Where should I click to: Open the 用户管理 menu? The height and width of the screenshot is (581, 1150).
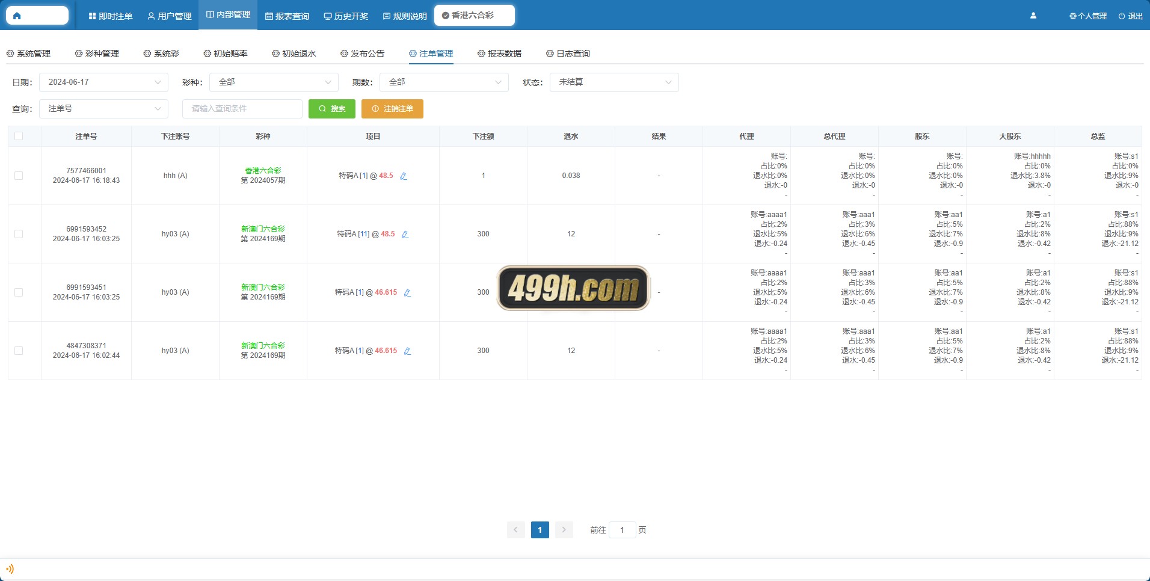170,16
